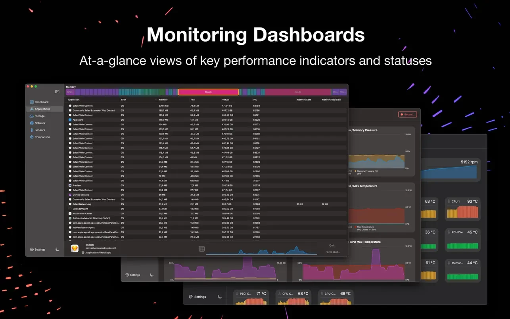Switch to the Applications sidebar tab
510x319 pixels.
(x=42, y=109)
